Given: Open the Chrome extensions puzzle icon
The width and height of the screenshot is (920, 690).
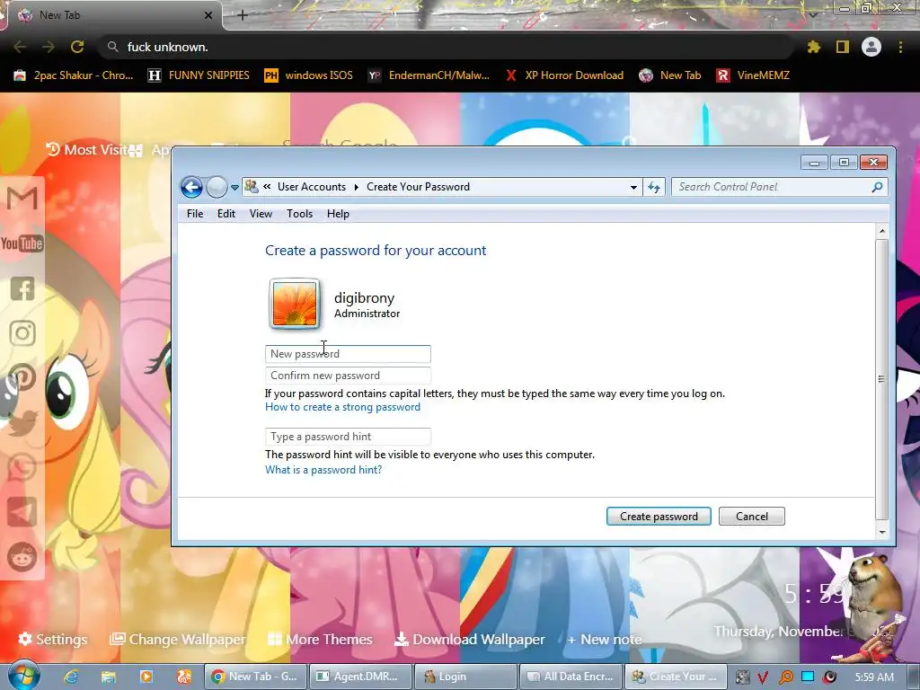Looking at the screenshot, I should (x=814, y=47).
